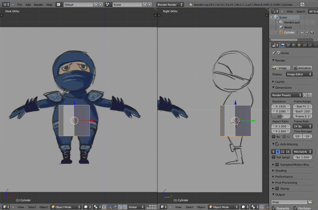This screenshot has height=210, width=318.
Task: Open the outliner Search menu
Action: [301, 11]
